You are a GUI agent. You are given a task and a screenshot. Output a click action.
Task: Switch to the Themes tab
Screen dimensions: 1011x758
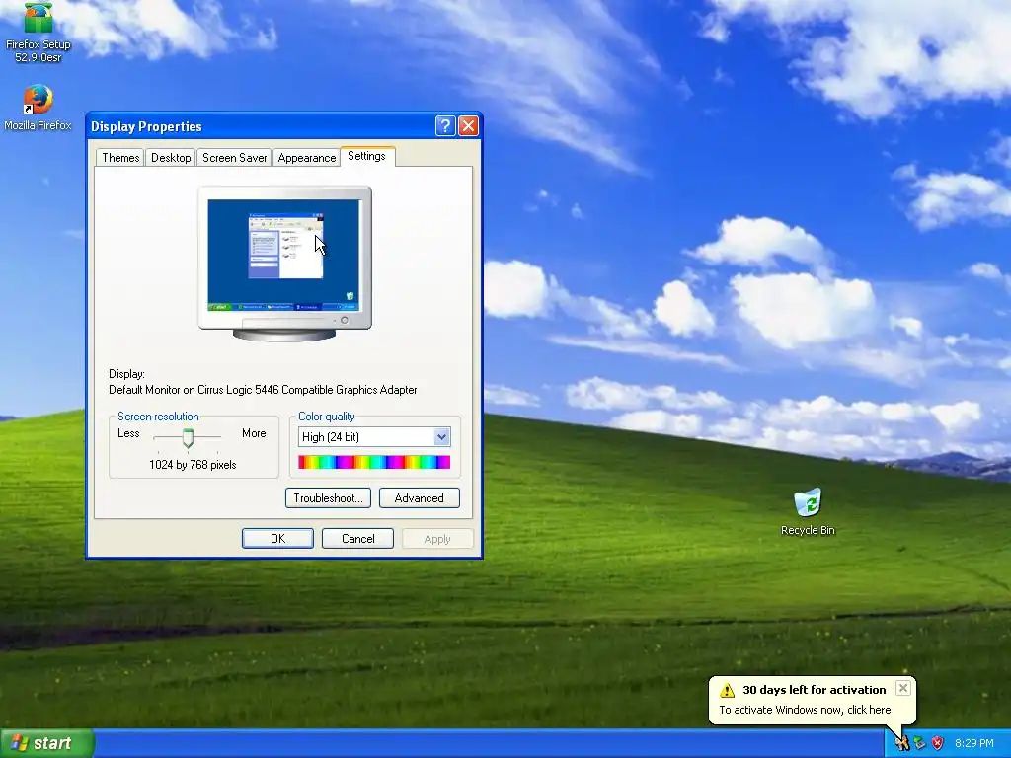(x=120, y=158)
